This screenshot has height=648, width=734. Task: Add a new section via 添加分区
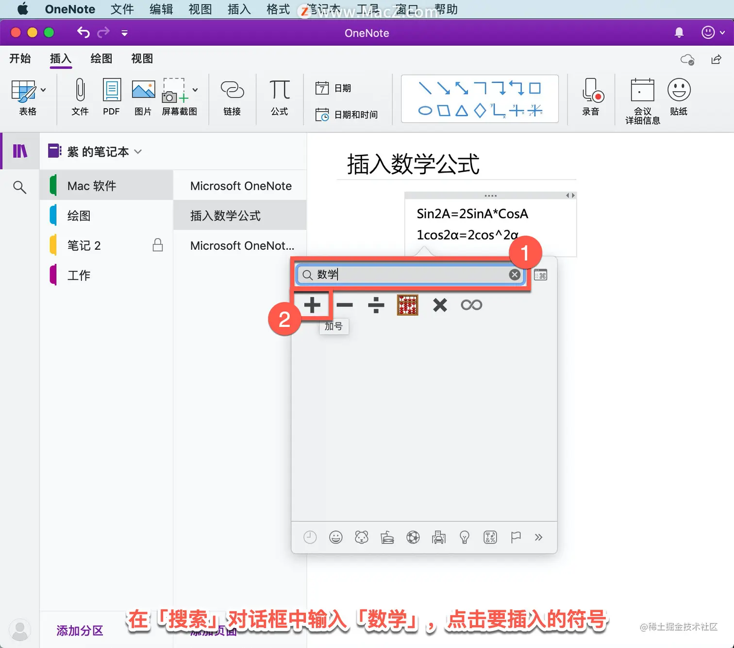(80, 631)
